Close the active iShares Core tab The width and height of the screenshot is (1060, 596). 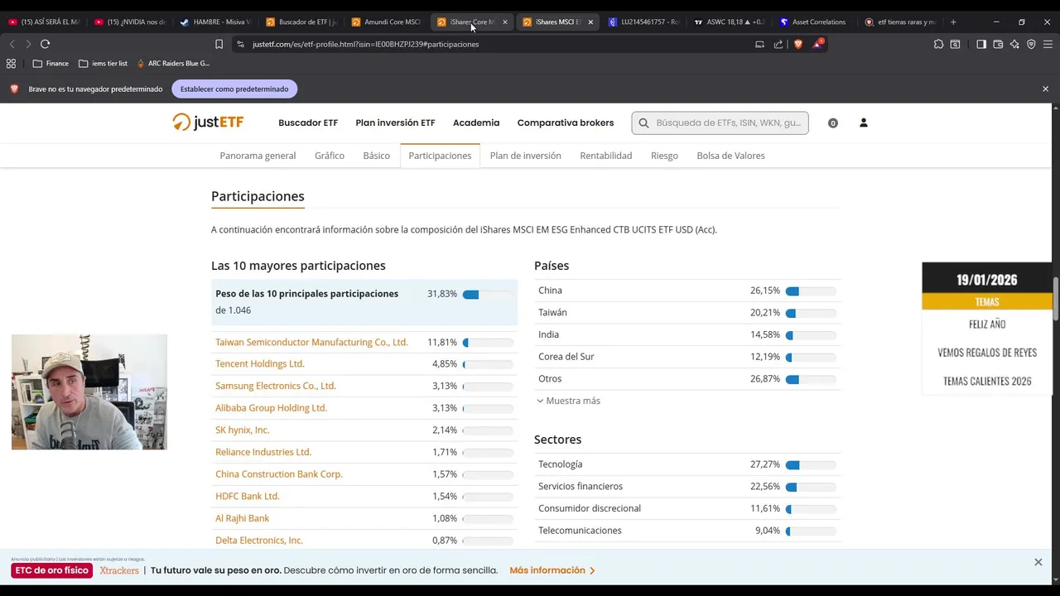pos(504,22)
